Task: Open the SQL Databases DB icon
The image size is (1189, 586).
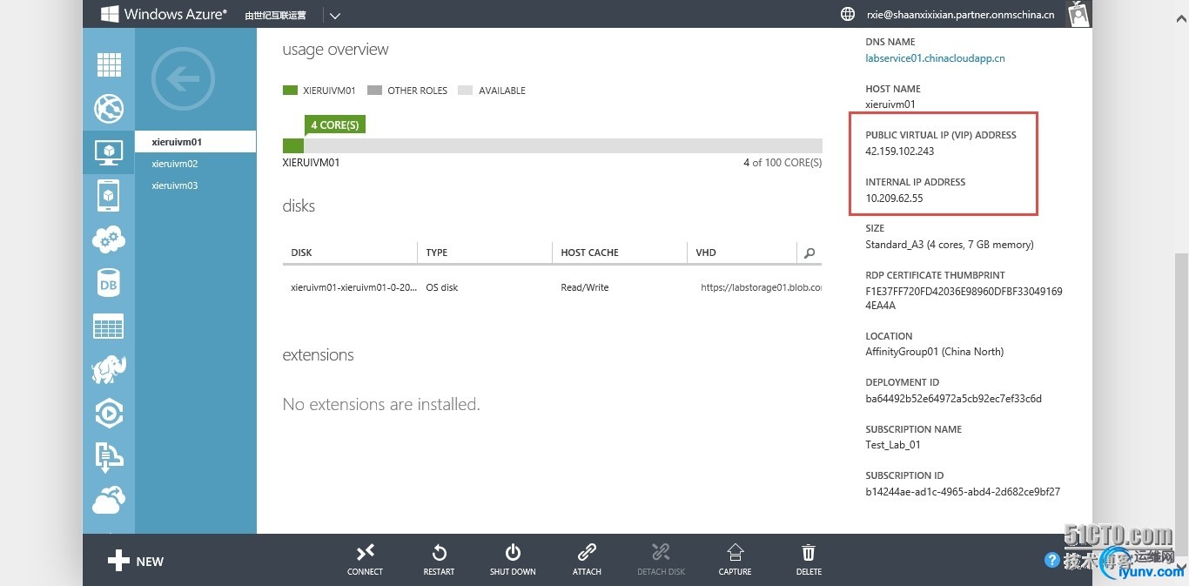Action: [109, 283]
